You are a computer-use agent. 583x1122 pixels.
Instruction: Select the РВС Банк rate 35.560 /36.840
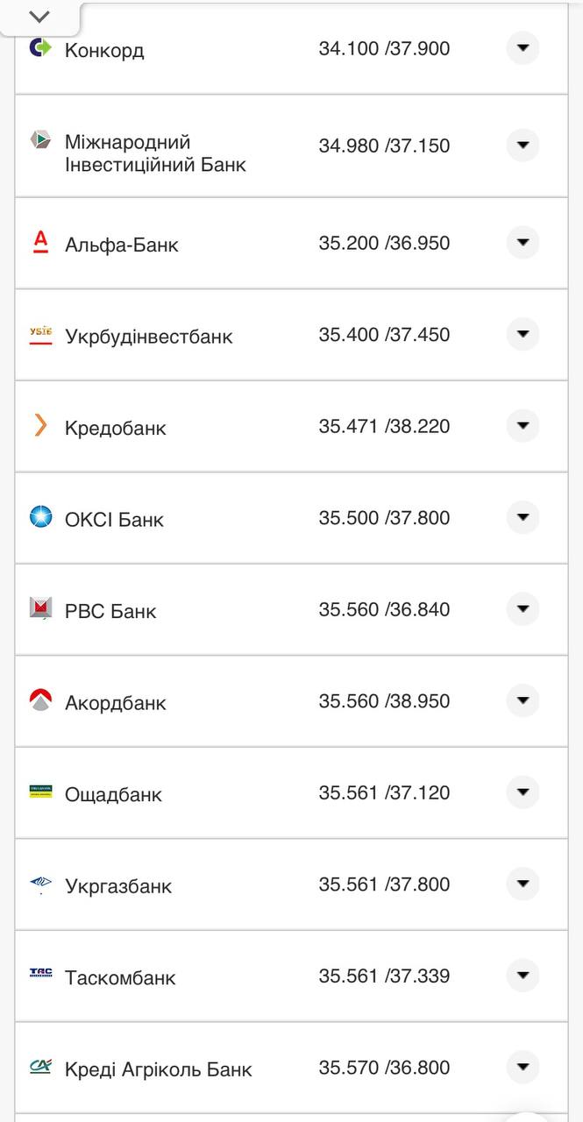(384, 609)
